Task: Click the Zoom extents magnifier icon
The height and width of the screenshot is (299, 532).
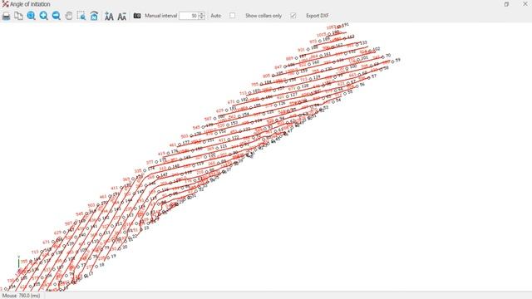Action: [x=32, y=16]
